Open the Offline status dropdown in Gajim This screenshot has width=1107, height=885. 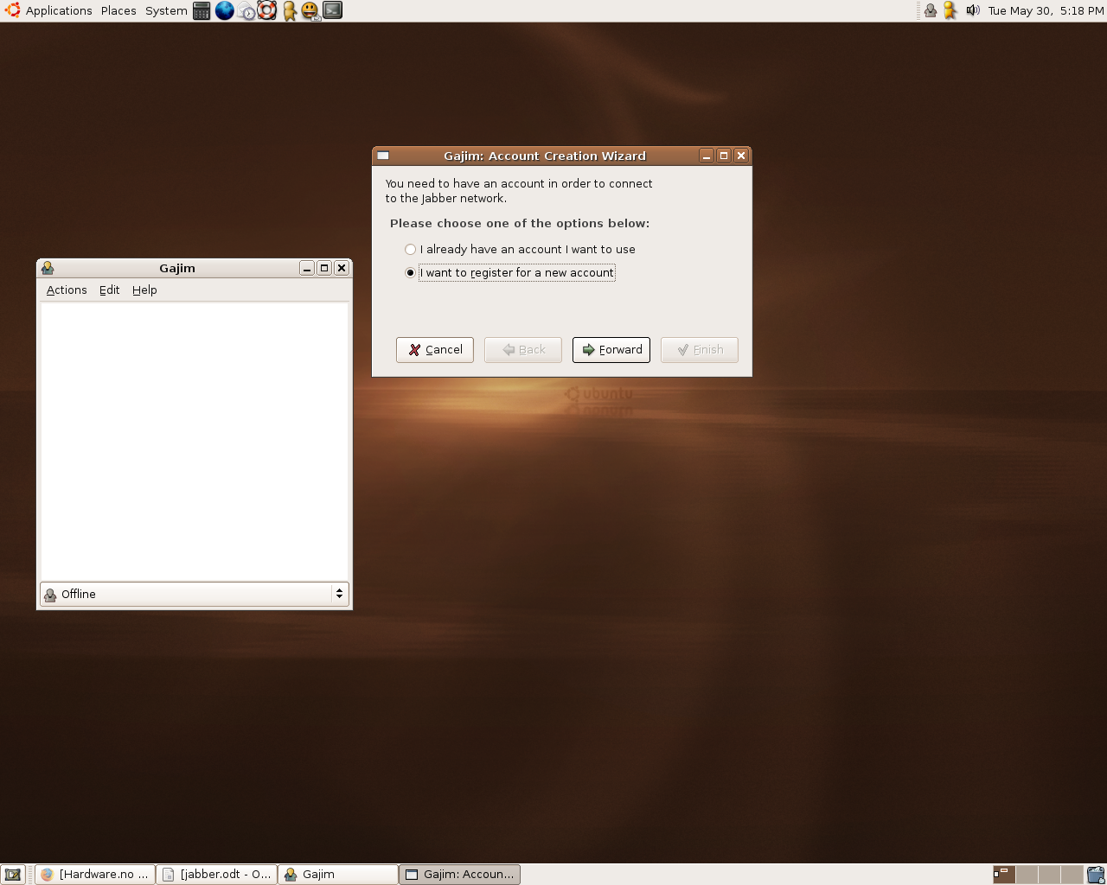pos(195,594)
